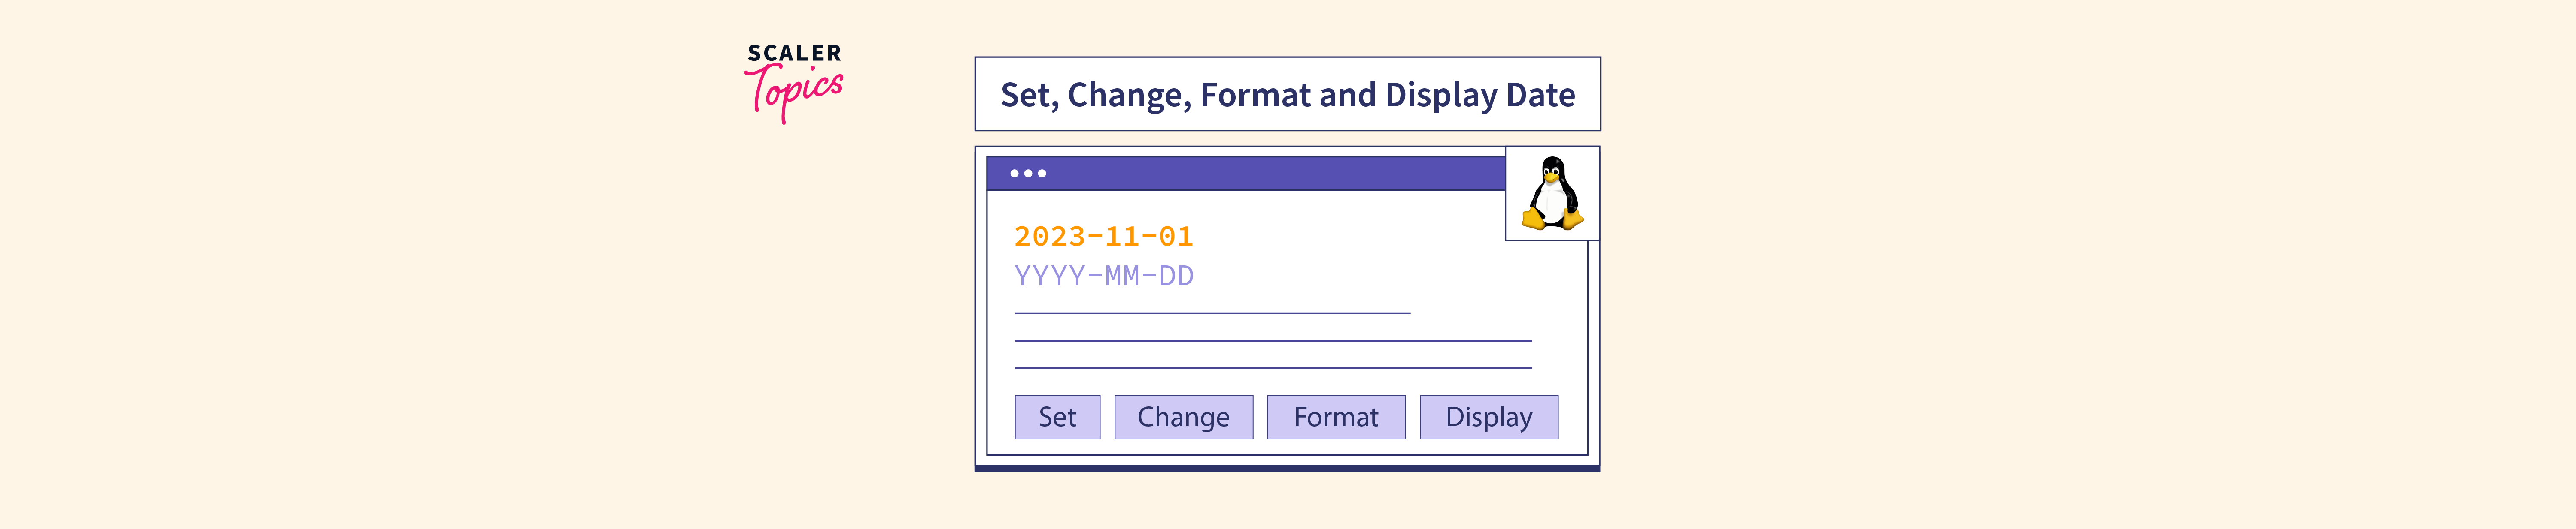The height and width of the screenshot is (529, 2576).
Task: Click the YYYY-MM-DD format placeholder
Action: point(1103,276)
